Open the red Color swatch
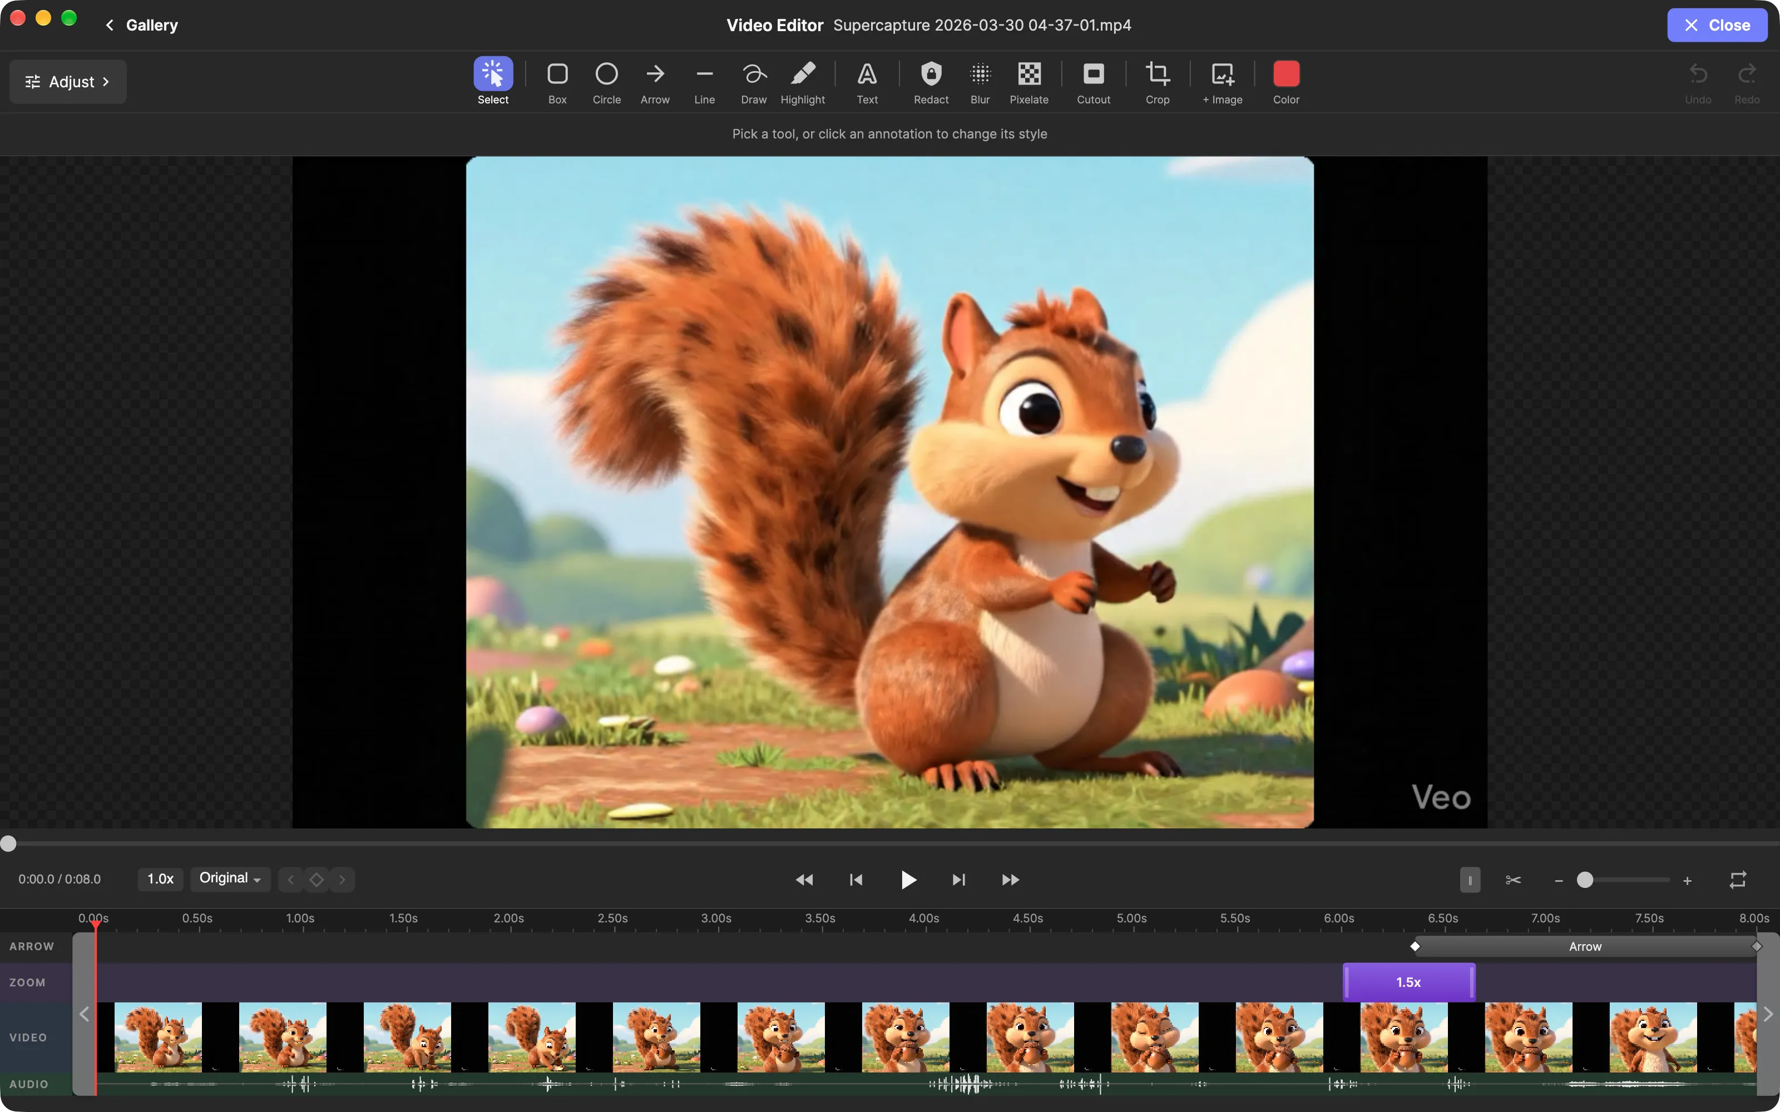1780x1112 pixels. pyautogui.click(x=1287, y=81)
